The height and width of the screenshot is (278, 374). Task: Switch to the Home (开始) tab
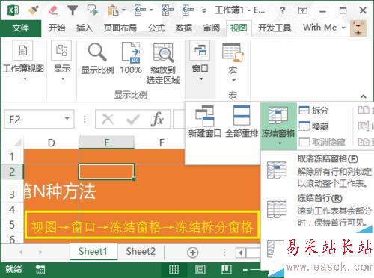point(57,28)
